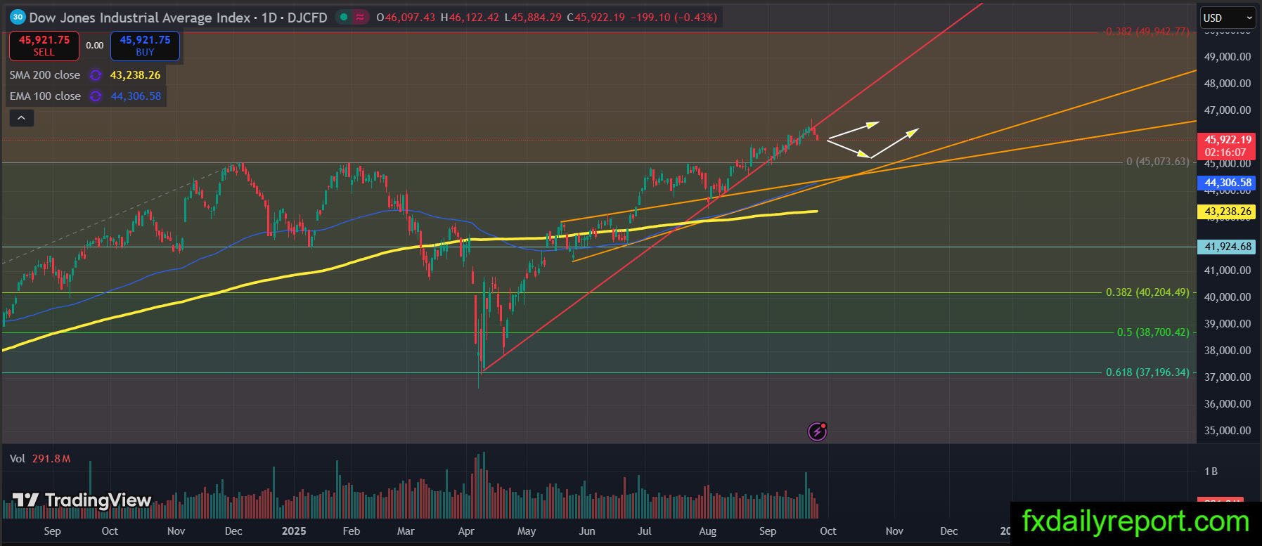Click the red SELL button
The width and height of the screenshot is (1262, 546).
[44, 46]
